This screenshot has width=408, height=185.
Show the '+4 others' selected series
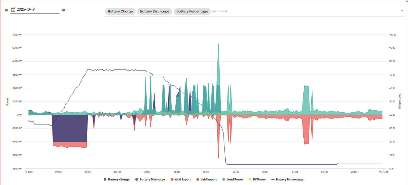coord(219,11)
